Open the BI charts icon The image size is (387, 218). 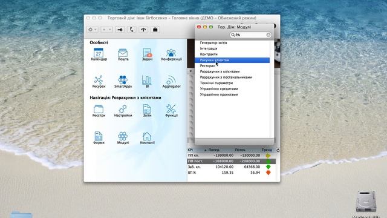point(147,82)
